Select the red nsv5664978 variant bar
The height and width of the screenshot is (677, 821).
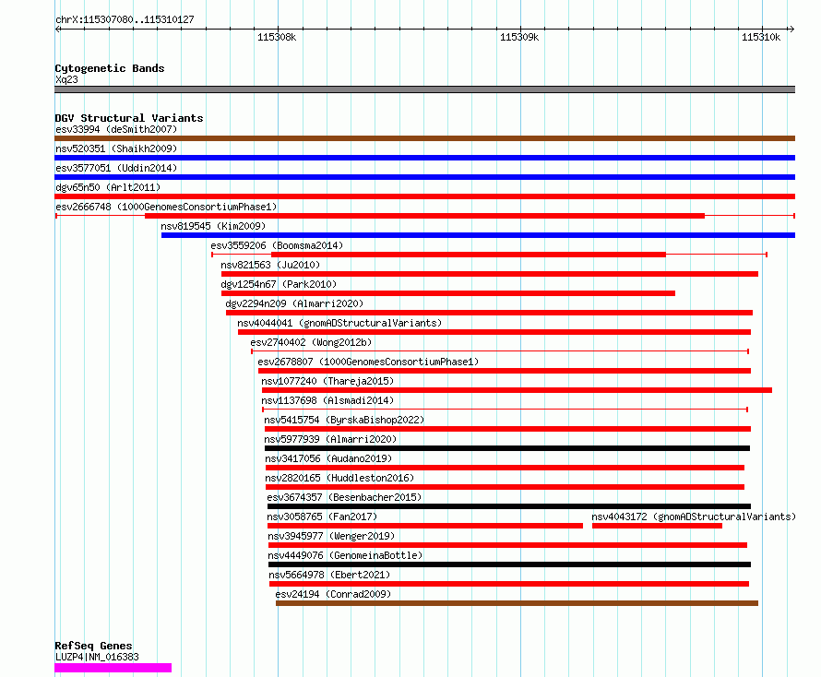509,584
